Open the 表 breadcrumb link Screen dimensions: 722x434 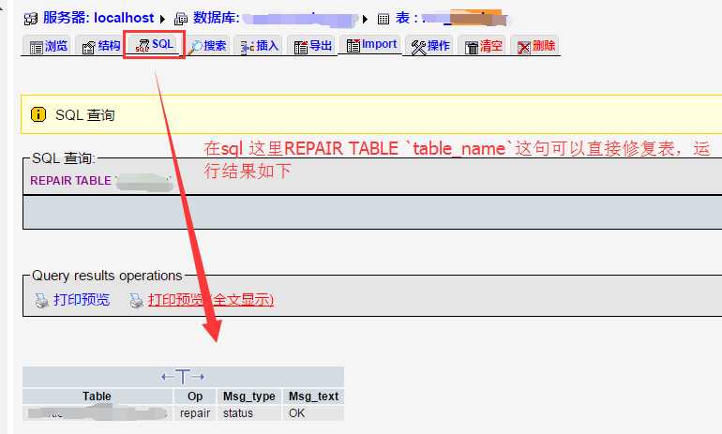451,18
